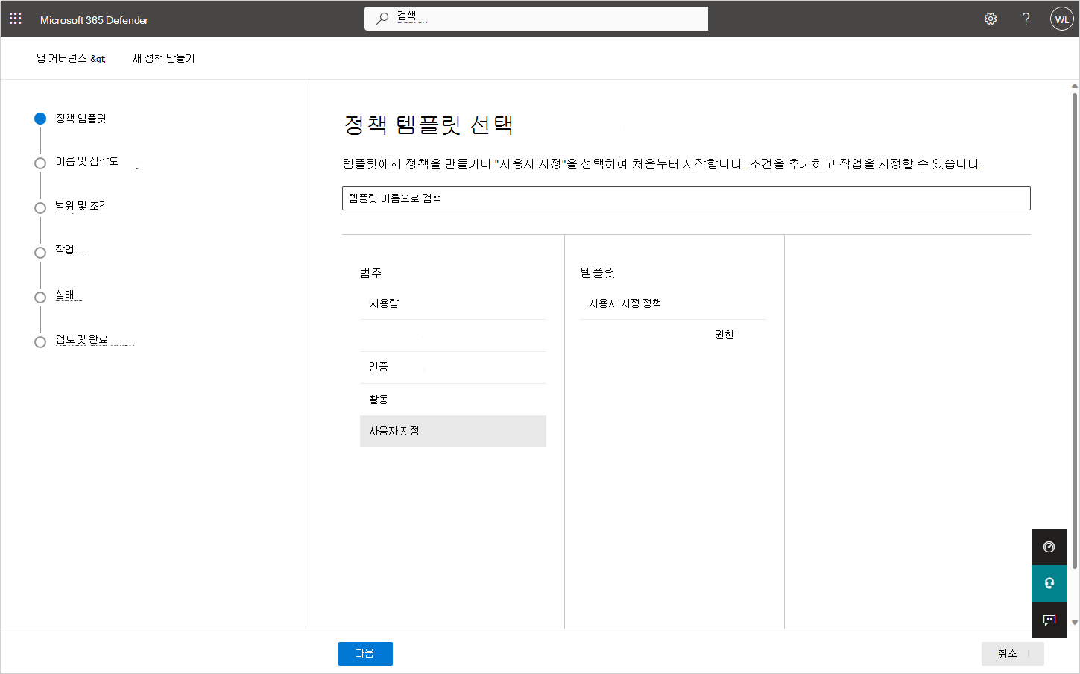Select the 상태 step
1080x674 pixels.
click(55, 296)
